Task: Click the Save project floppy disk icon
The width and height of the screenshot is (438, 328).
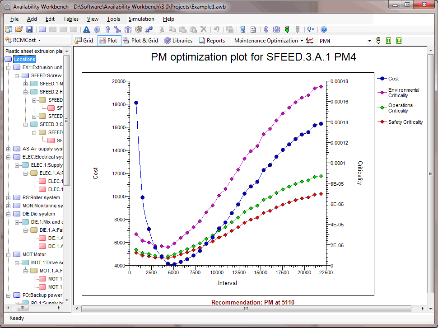Action: 29,29
